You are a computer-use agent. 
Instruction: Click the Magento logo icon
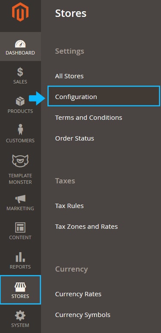point(20,12)
